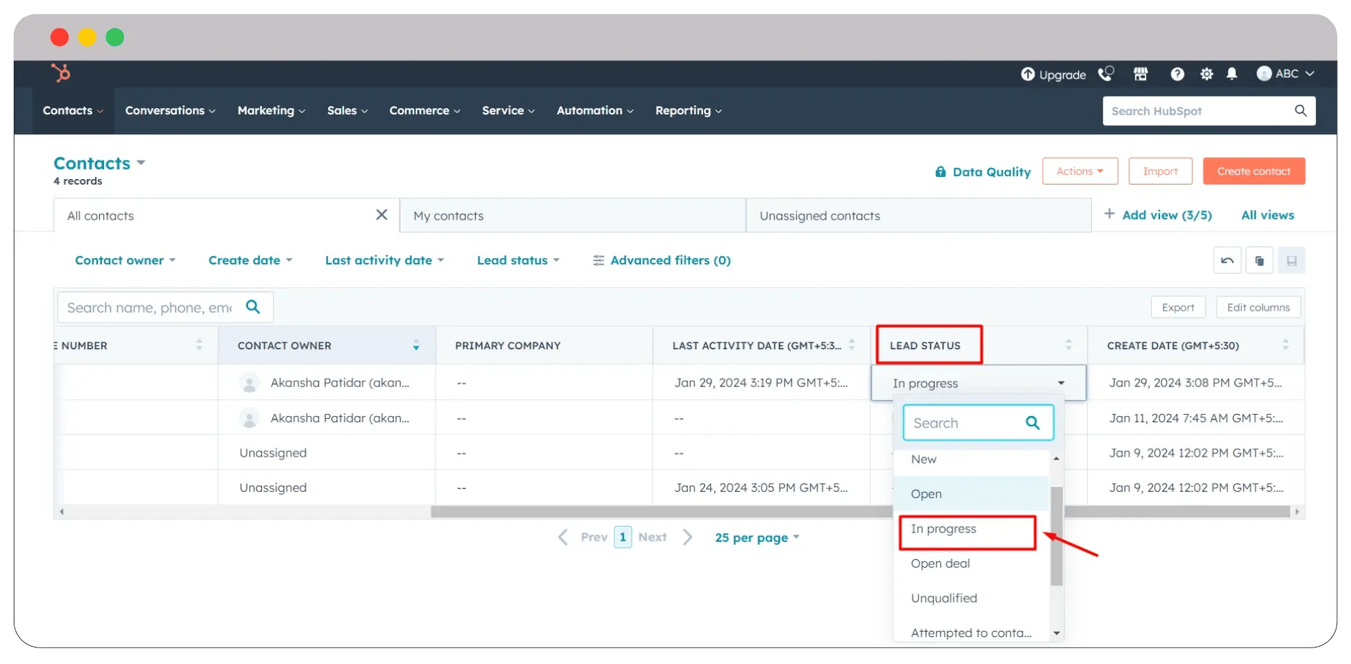Viewport: 1351px width, 664px height.
Task: Click the Export button
Action: click(x=1178, y=307)
